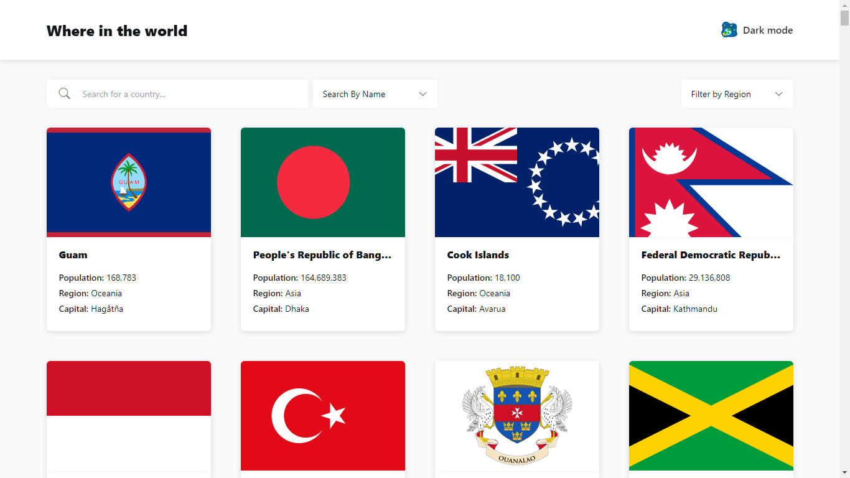Click the magnifying glass search icon
The height and width of the screenshot is (478, 850).
click(64, 93)
